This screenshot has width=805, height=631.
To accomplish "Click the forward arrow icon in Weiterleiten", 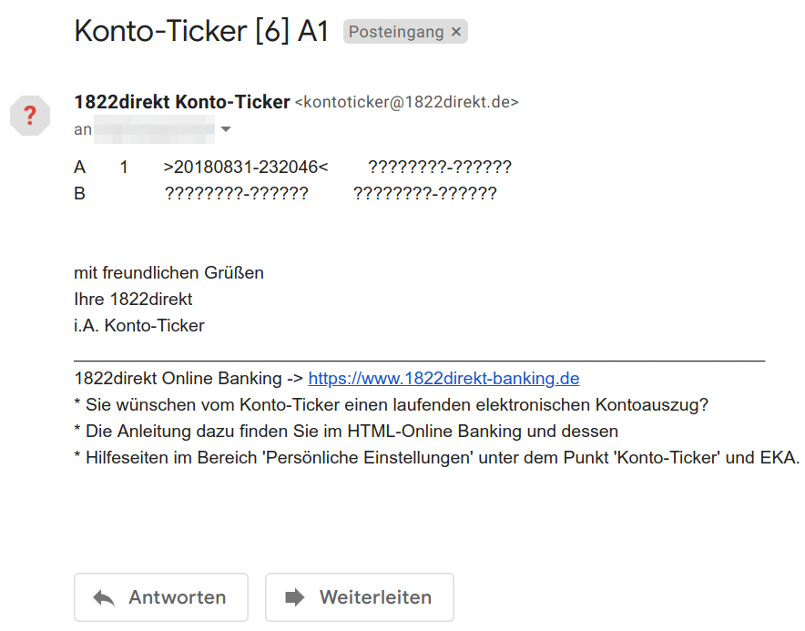I will coord(295,597).
